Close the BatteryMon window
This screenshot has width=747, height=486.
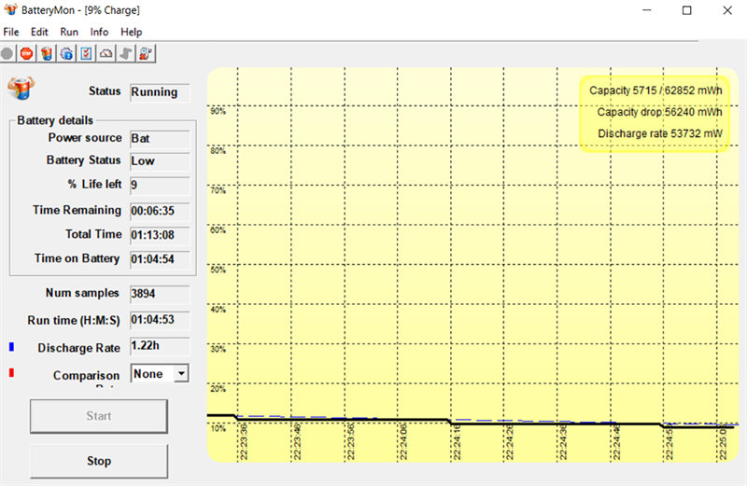point(727,10)
